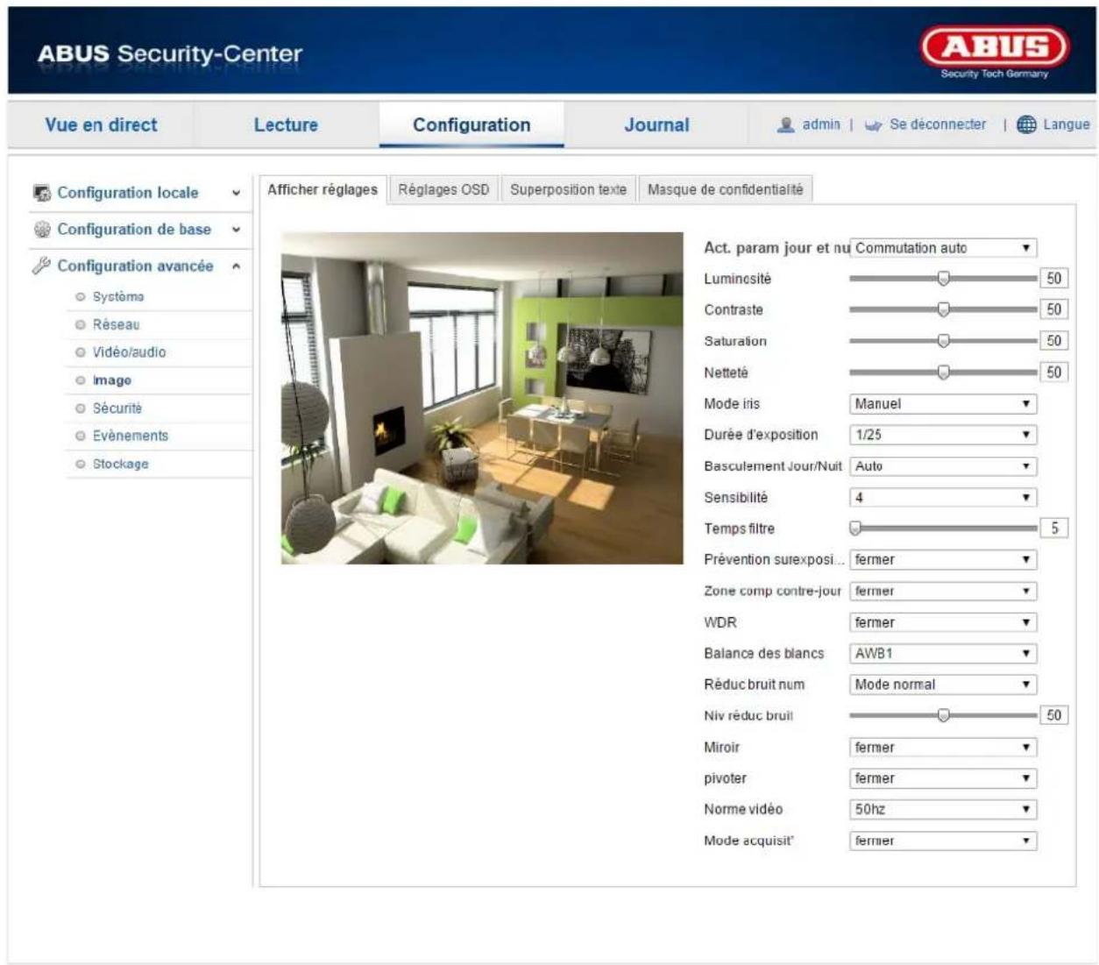The width and height of the screenshot is (1099, 965).
Task: Click the bullet icon beside Evènements
Action: (x=81, y=436)
